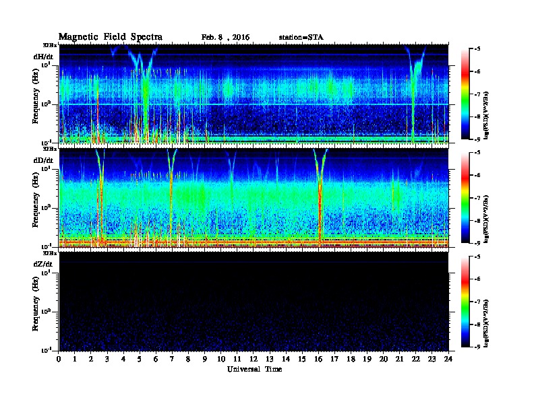Click the 10⁰ frequency tick of dH/dt panel

coord(47,104)
